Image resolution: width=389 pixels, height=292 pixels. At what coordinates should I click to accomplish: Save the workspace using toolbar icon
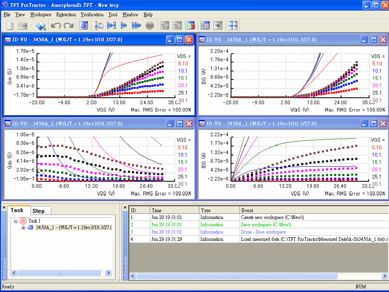41,26
